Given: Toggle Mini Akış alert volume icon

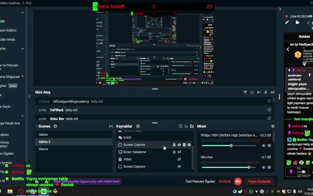Looking at the screenshot, I should pos(273,92).
